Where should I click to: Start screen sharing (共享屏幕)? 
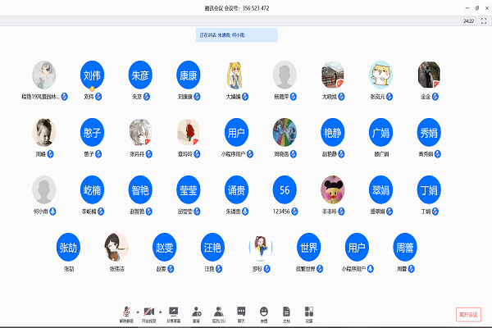click(x=174, y=312)
